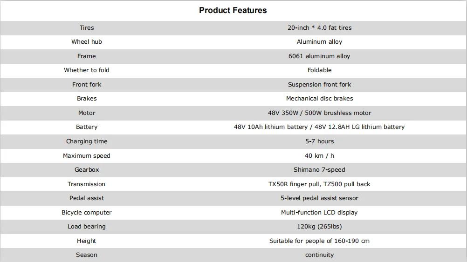Click the 48V 350W / 500W brushless motor value
Image resolution: width=467 pixels, height=262 pixels.
point(319,113)
